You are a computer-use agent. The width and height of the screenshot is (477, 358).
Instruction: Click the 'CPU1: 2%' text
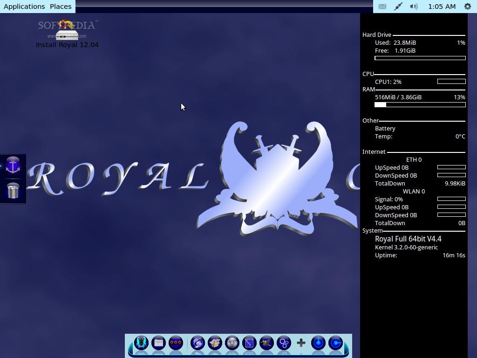[388, 82]
